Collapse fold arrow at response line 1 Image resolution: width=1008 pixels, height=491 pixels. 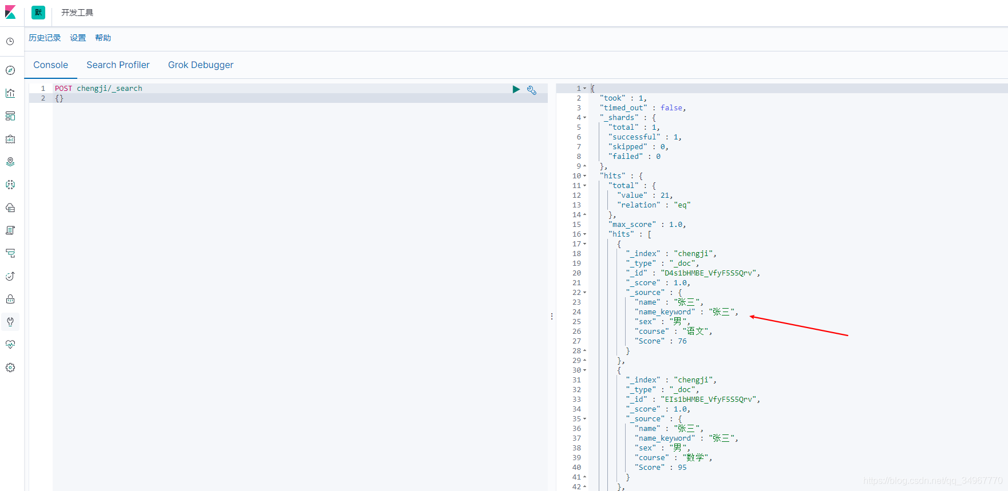(584, 89)
